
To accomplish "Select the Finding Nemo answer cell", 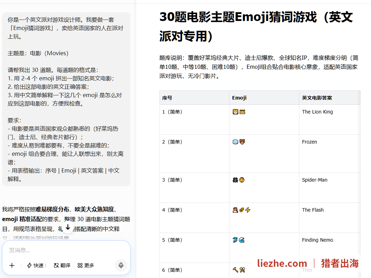I will tap(330, 248).
